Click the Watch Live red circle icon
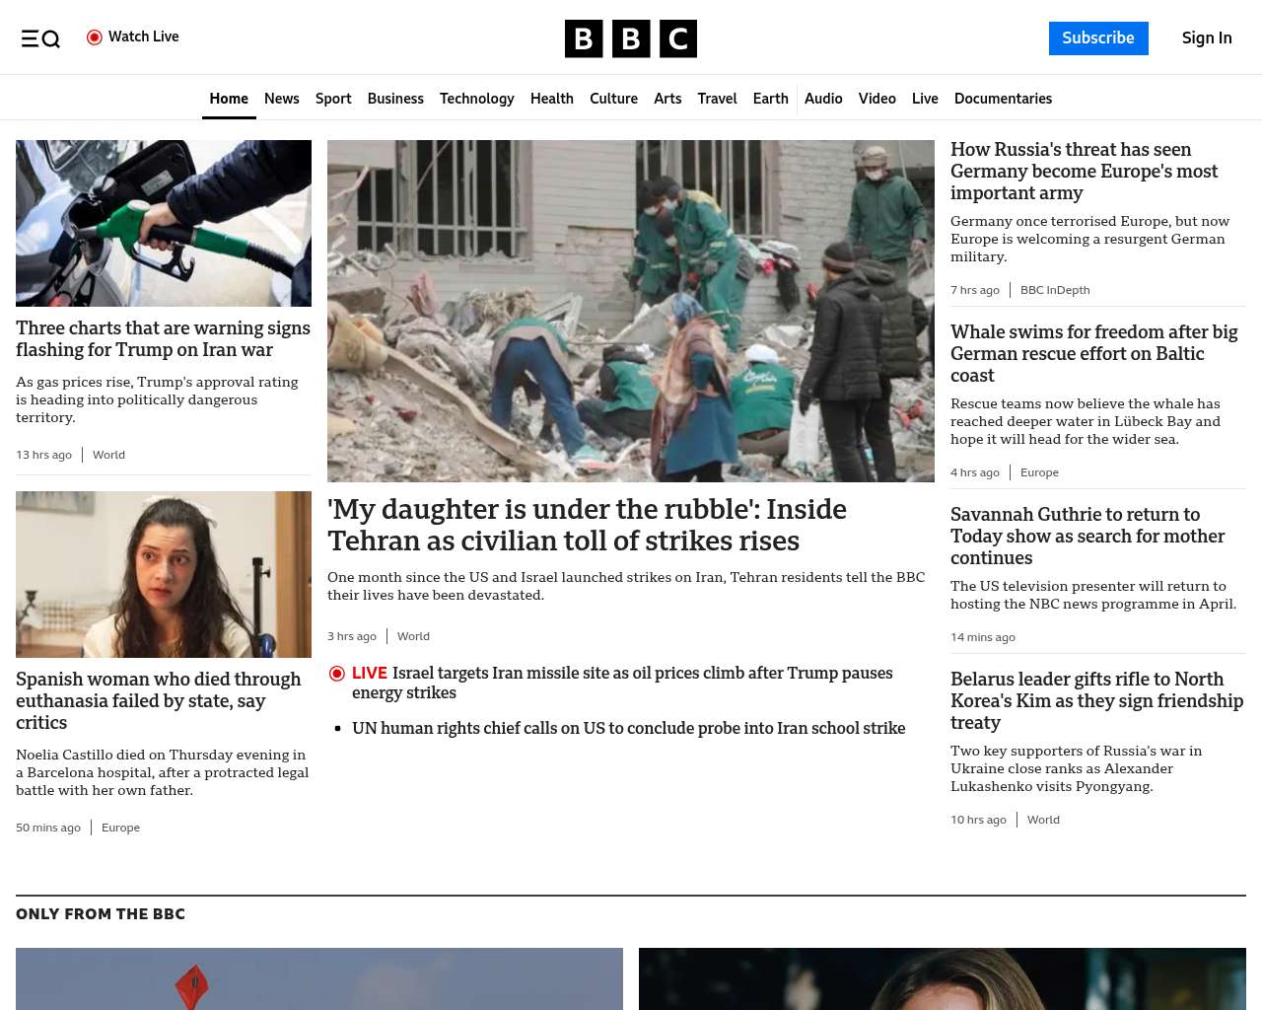 [95, 37]
